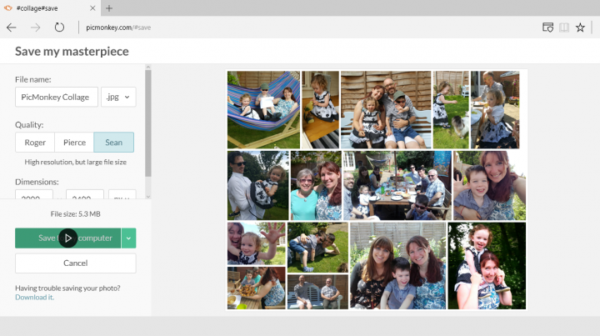Click the two men on bench photo
Screen dimensions: 600x336
point(317,292)
